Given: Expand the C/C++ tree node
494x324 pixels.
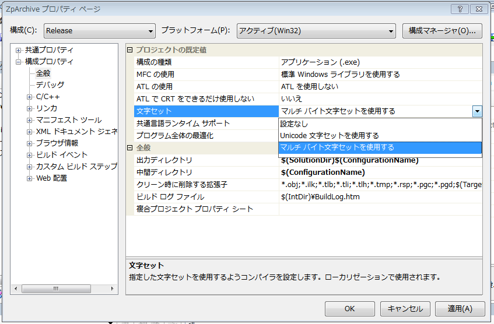Looking at the screenshot, I should [x=29, y=97].
